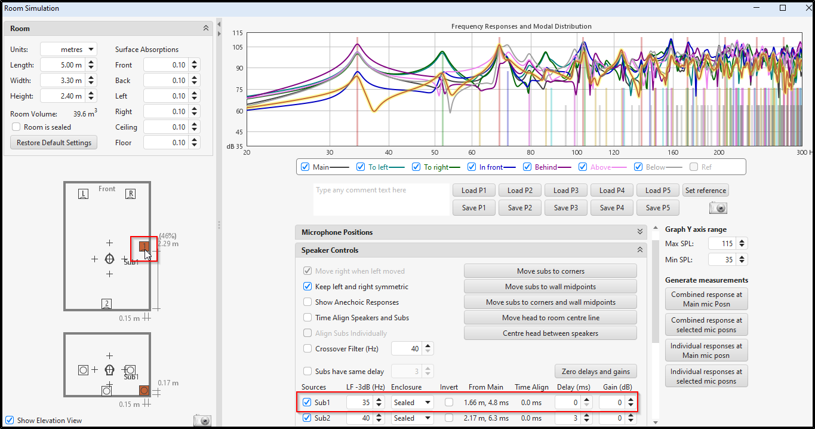Toggle the Main trace checkbox

[x=305, y=167]
